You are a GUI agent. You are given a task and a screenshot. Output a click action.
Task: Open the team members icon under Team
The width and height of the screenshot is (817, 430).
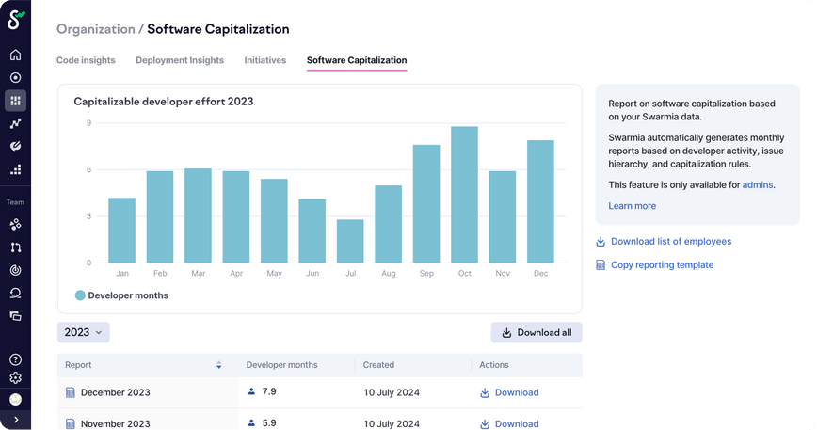(16, 224)
